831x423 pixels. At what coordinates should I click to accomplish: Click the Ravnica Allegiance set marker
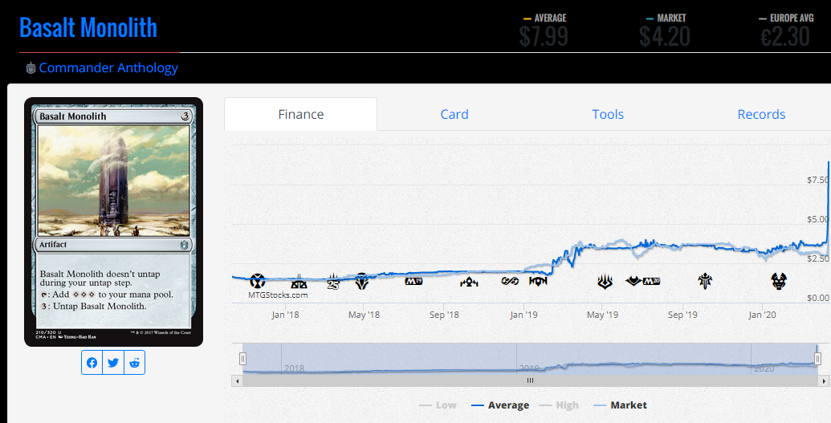click(538, 281)
